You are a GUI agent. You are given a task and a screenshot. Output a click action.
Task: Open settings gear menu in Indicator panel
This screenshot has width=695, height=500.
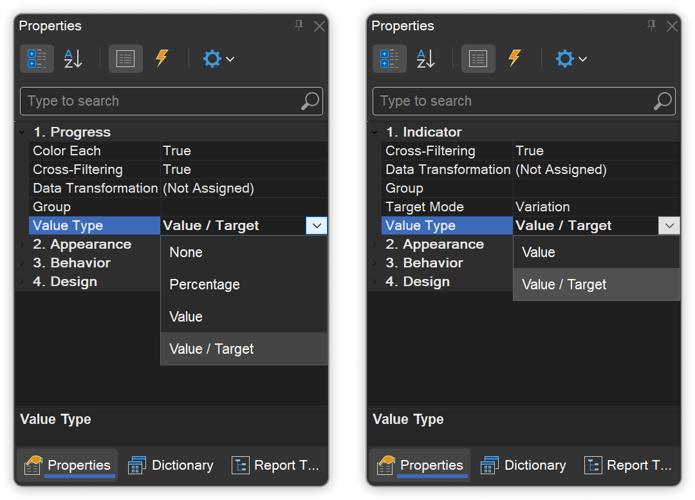(x=571, y=59)
